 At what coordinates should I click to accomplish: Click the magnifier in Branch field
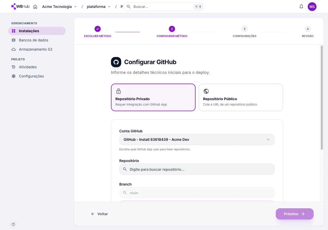(125, 193)
